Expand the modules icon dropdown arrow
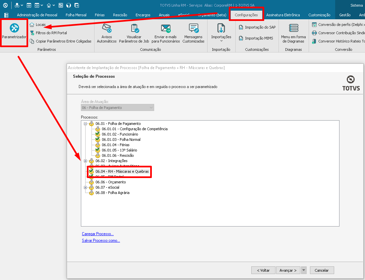The width and height of the screenshot is (365, 280). 22,5
